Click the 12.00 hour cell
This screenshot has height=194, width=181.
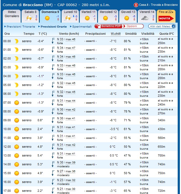(7, 147)
